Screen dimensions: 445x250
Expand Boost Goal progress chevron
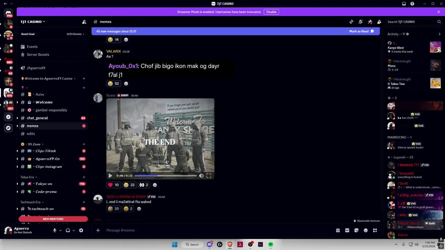click(x=84, y=34)
